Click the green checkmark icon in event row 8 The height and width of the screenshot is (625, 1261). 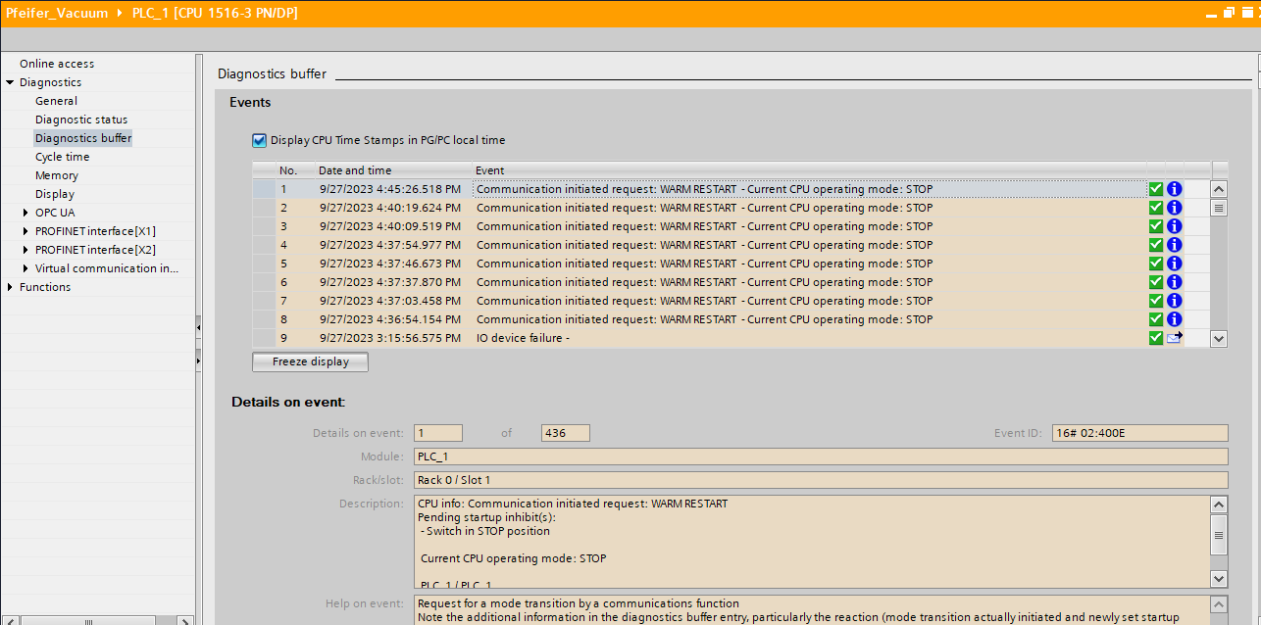click(x=1156, y=319)
